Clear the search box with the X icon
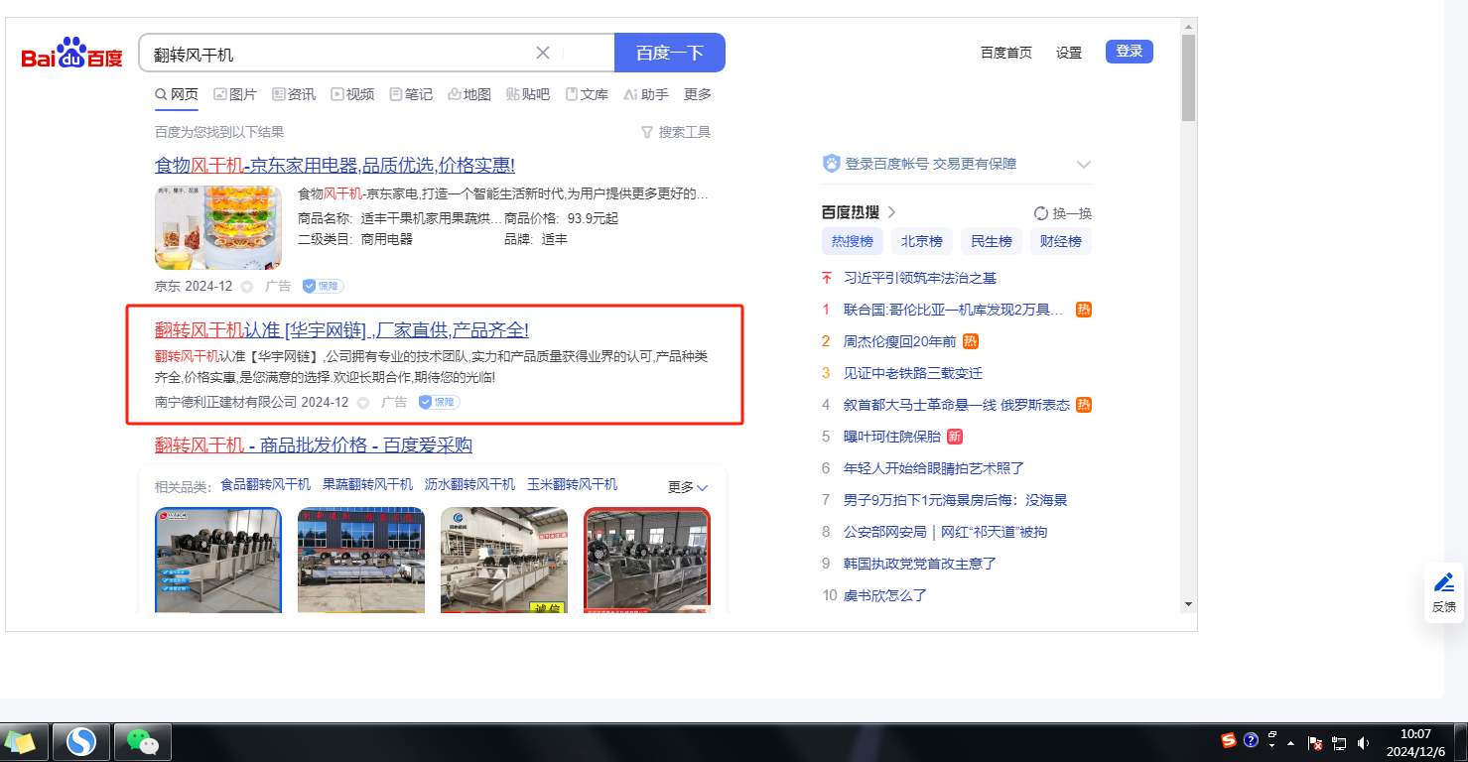Viewport: 1468px width, 762px height. click(x=543, y=53)
